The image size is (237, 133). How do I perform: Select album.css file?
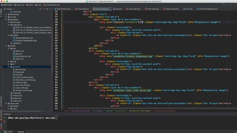tap(19, 51)
